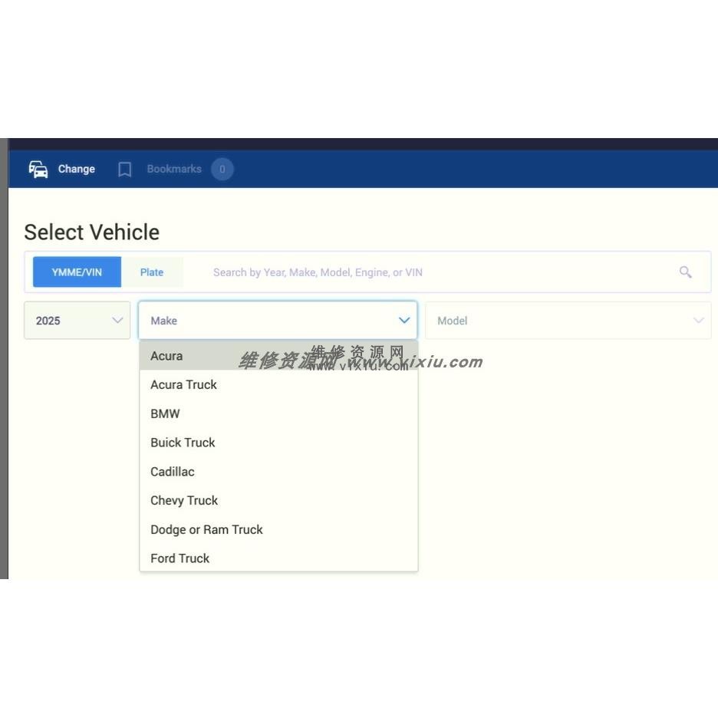Image resolution: width=718 pixels, height=718 pixels.
Task: Click the magnifier search icon
Action: (686, 272)
